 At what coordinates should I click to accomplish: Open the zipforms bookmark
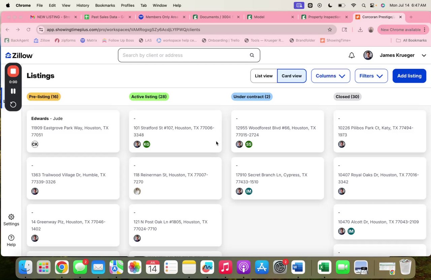pyautogui.click(x=65, y=40)
